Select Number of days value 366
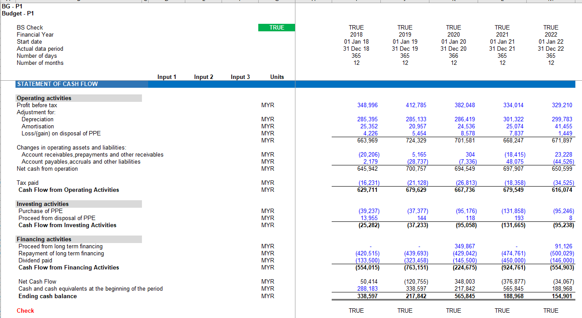The height and width of the screenshot is (318, 582). (x=454, y=56)
